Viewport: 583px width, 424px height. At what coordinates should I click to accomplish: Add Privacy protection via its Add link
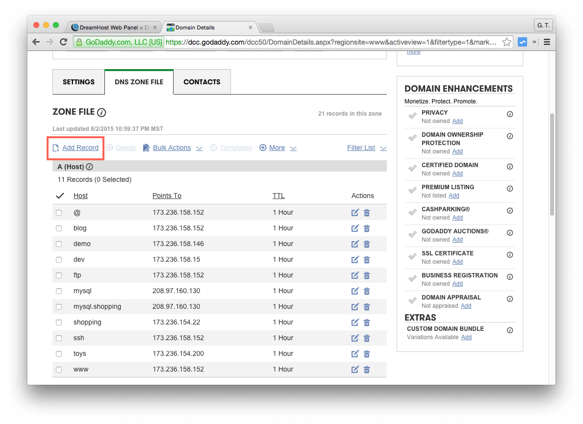457,121
